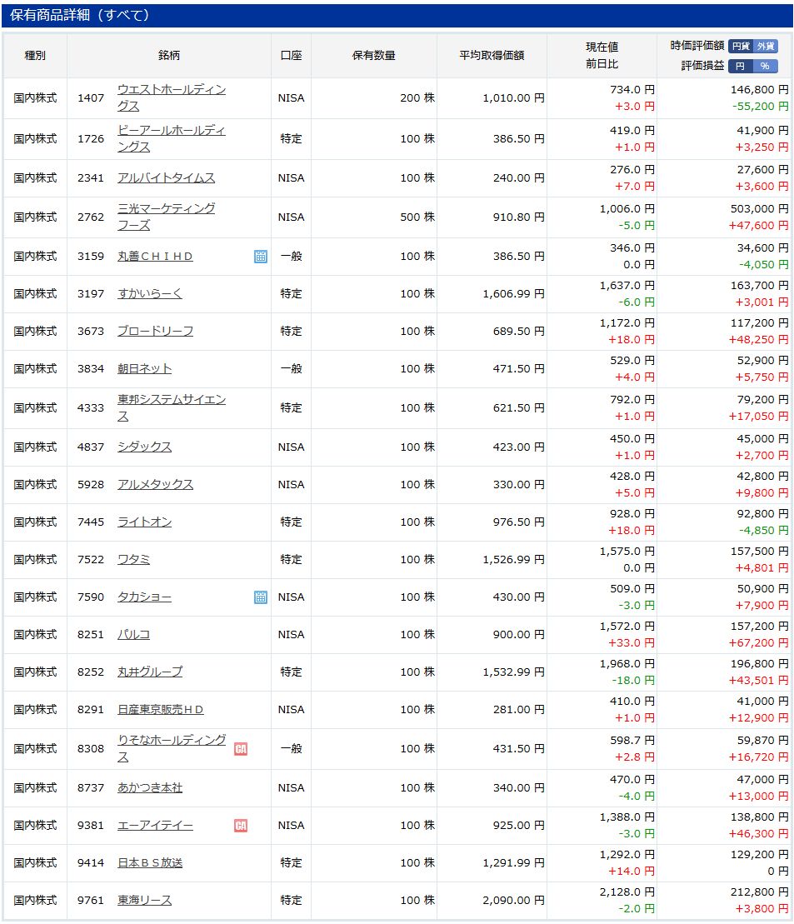Click CA badge icon beside りそなホールディングス
Image resolution: width=794 pixels, height=924 pixels.
[241, 748]
